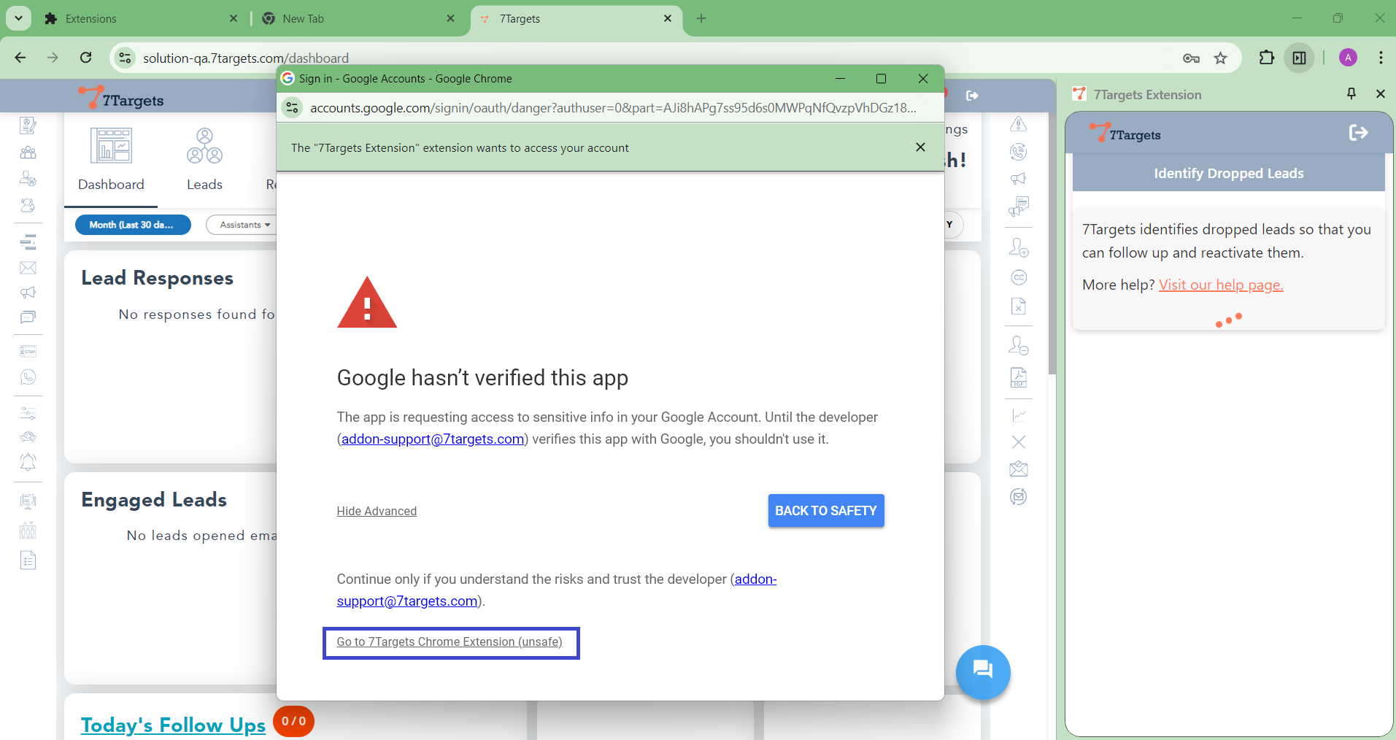Open the Assistants dropdown
Screen dimensions: 1396x740
pyautogui.click(x=243, y=225)
